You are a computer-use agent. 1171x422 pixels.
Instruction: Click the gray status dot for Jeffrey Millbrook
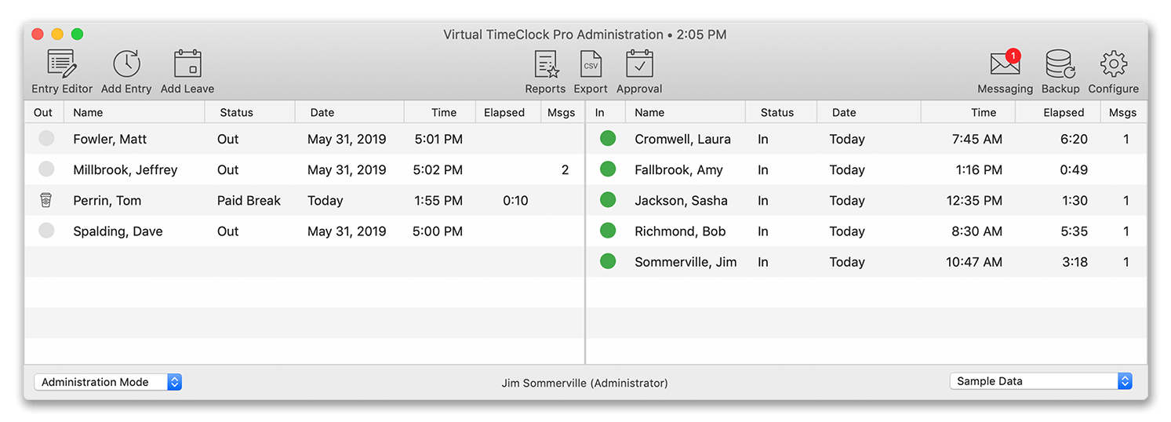46,169
